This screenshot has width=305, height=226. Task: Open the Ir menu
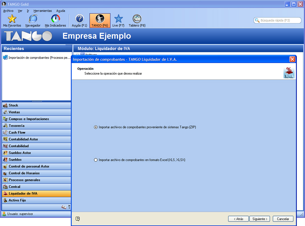[x=28, y=11]
